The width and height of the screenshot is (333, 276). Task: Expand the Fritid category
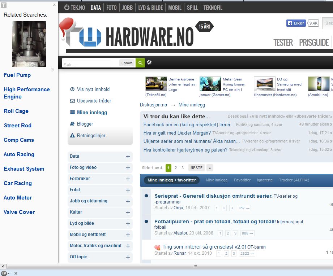click(x=128, y=190)
